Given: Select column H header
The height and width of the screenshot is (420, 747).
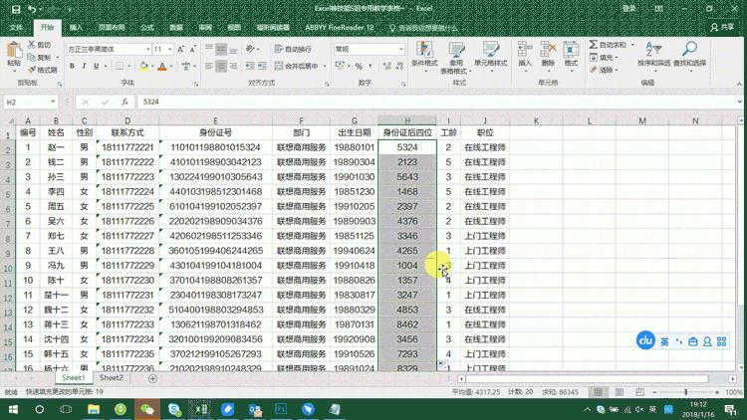Looking at the screenshot, I should coord(407,121).
